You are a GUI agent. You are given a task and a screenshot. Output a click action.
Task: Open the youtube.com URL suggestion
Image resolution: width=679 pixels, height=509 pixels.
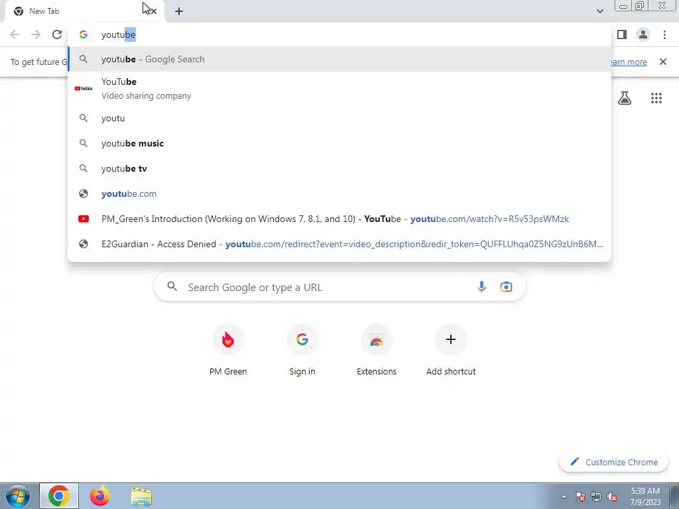339,194
